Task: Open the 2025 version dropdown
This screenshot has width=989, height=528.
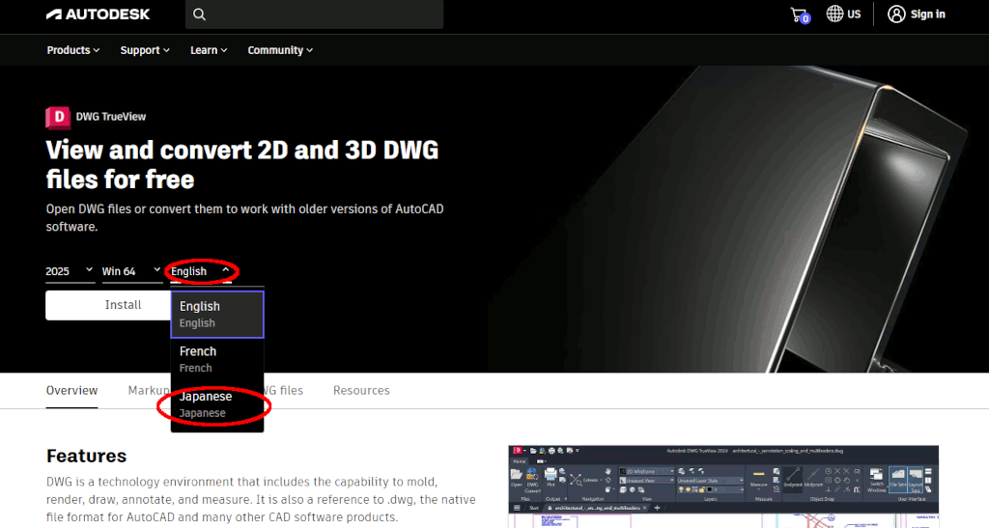Action: pos(70,271)
